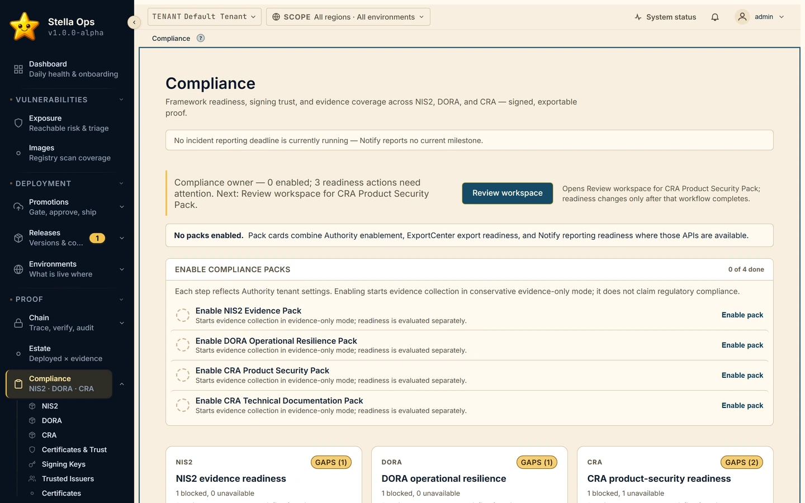Click the Stella Ops star logo

(x=25, y=26)
